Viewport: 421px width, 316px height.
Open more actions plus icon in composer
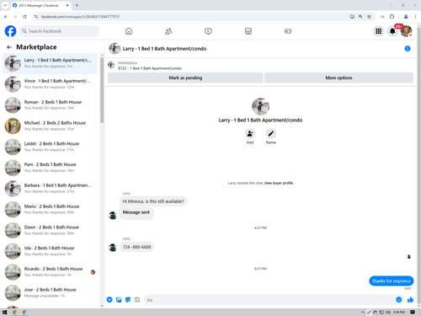point(109,300)
